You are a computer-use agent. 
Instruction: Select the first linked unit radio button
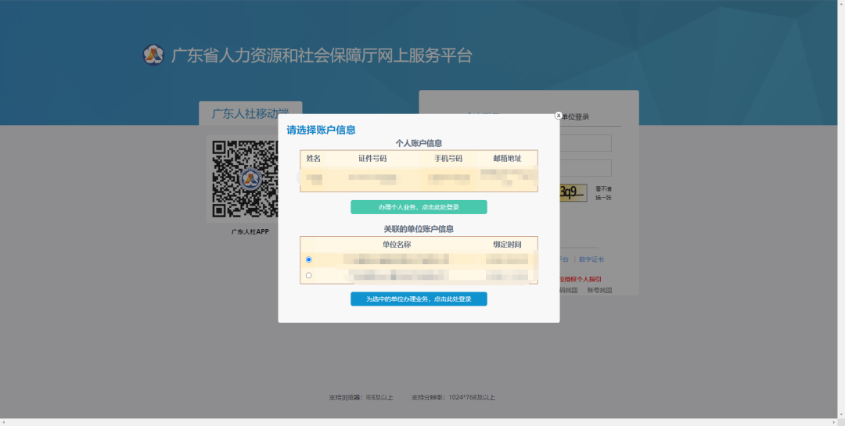309,260
